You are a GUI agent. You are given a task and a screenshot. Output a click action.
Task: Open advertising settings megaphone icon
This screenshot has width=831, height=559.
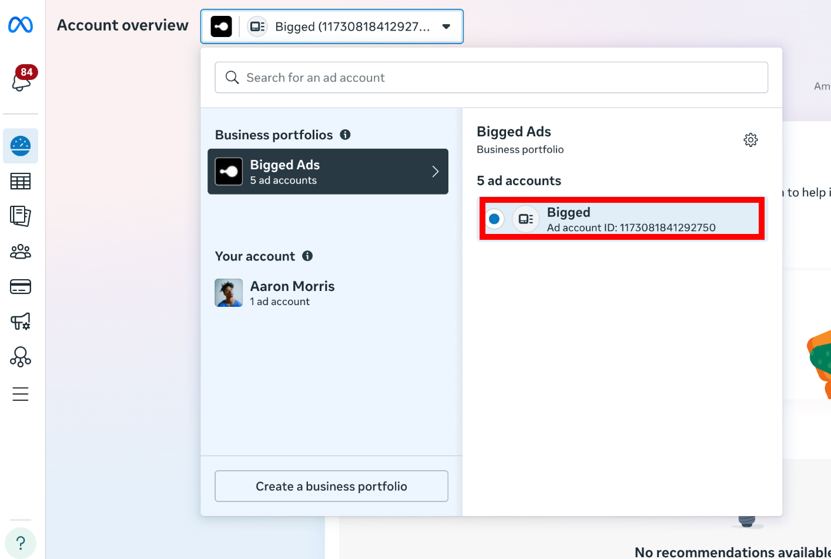point(21,322)
